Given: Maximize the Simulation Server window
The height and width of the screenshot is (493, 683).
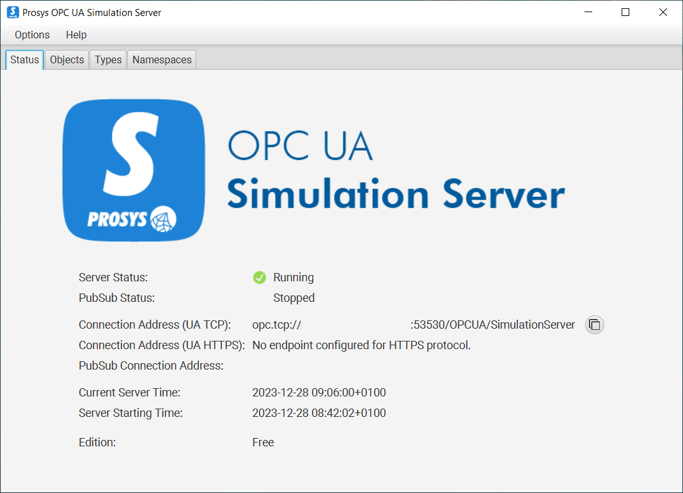Looking at the screenshot, I should coord(625,12).
